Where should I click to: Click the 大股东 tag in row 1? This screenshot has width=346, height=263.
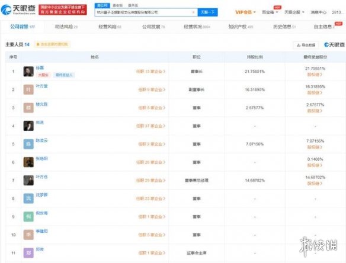(43, 75)
